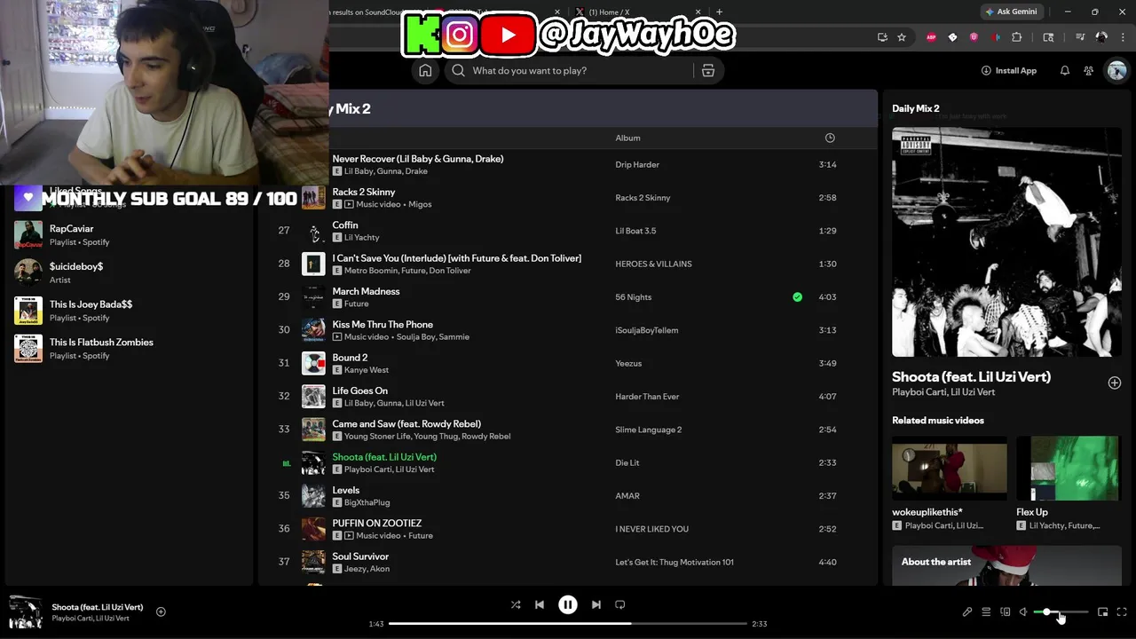1136x639 pixels.
Task: Open the connect-to-a-device icon
Action: [1006, 611]
